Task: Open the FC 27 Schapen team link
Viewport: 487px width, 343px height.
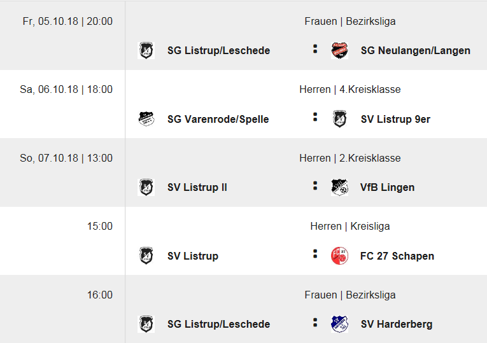Action: coord(397,256)
